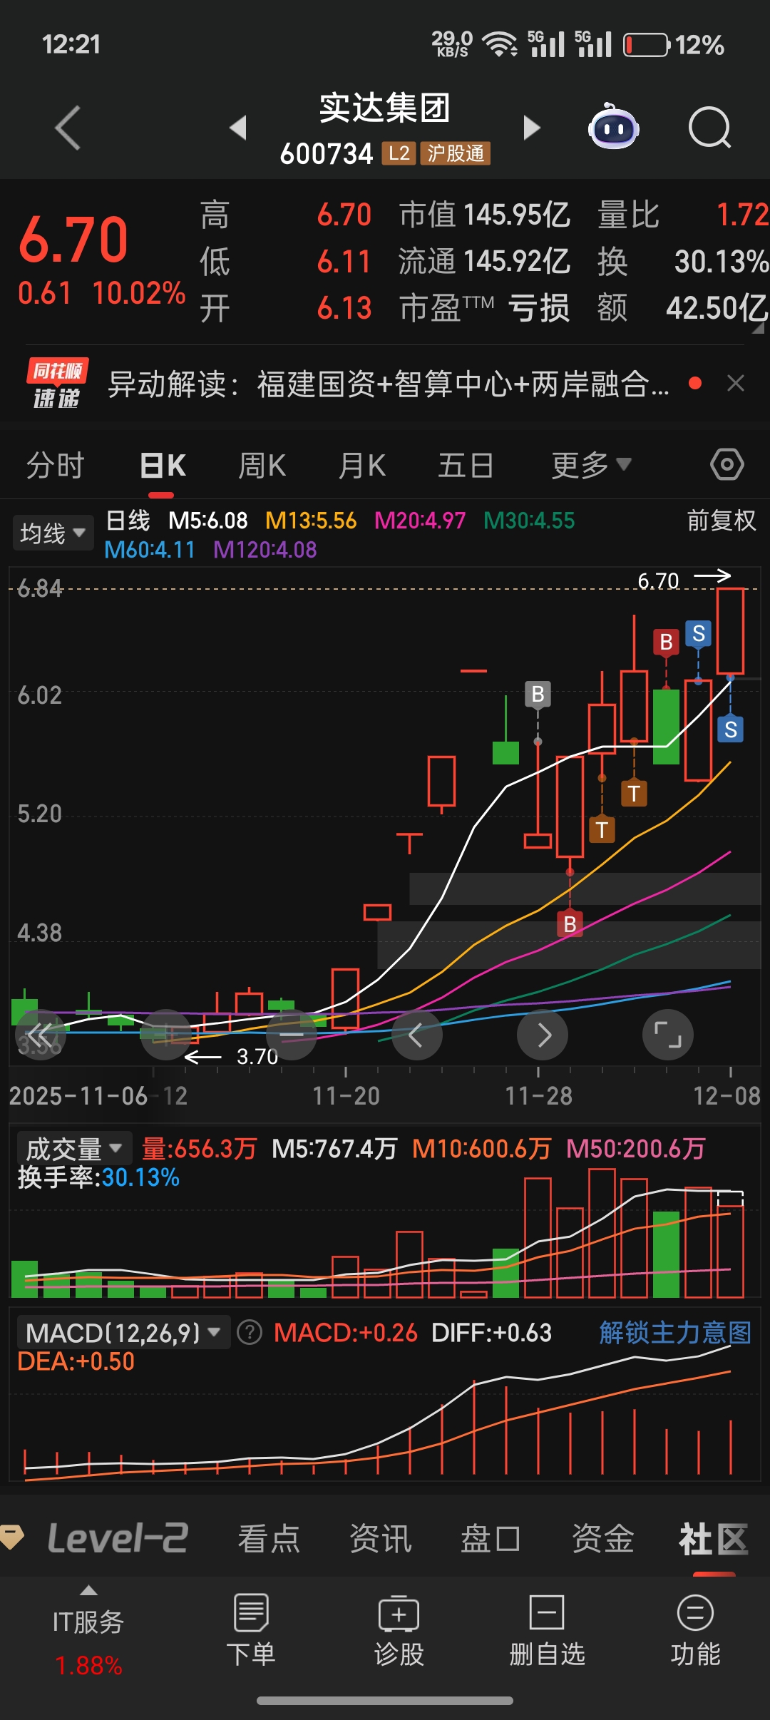Tap the 换手率:30.13% label
The height and width of the screenshot is (1720, 770).
tap(98, 1177)
